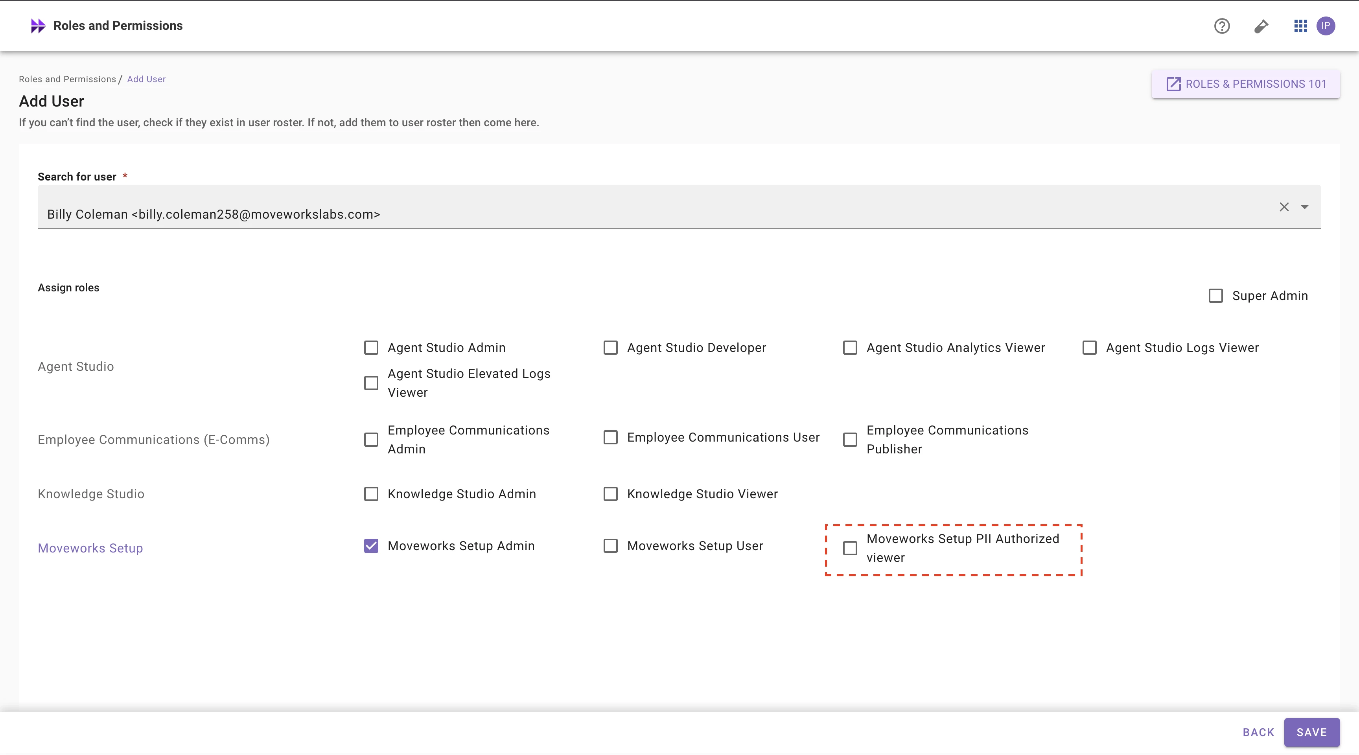Uncheck Moveworks Setup Admin checkbox

[x=371, y=545]
